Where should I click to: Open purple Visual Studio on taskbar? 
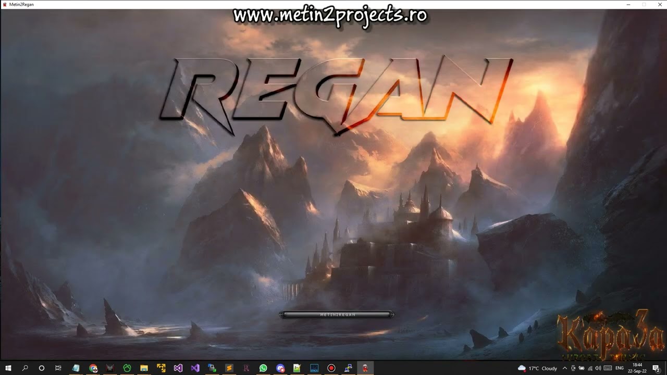point(178,368)
